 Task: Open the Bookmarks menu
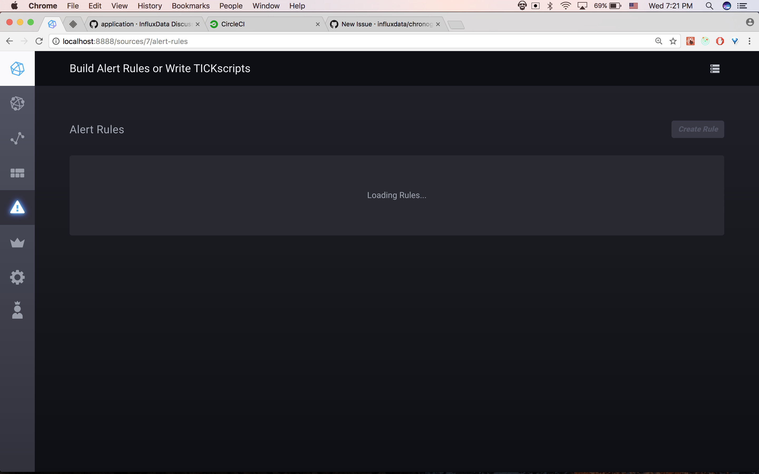point(191,6)
